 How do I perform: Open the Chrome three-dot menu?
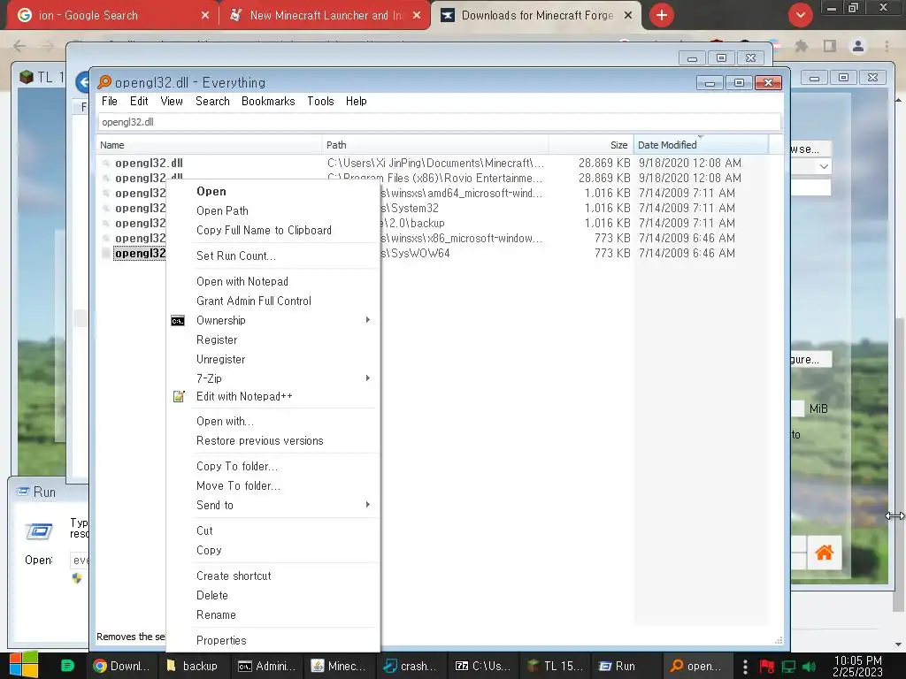pyautogui.click(x=887, y=46)
